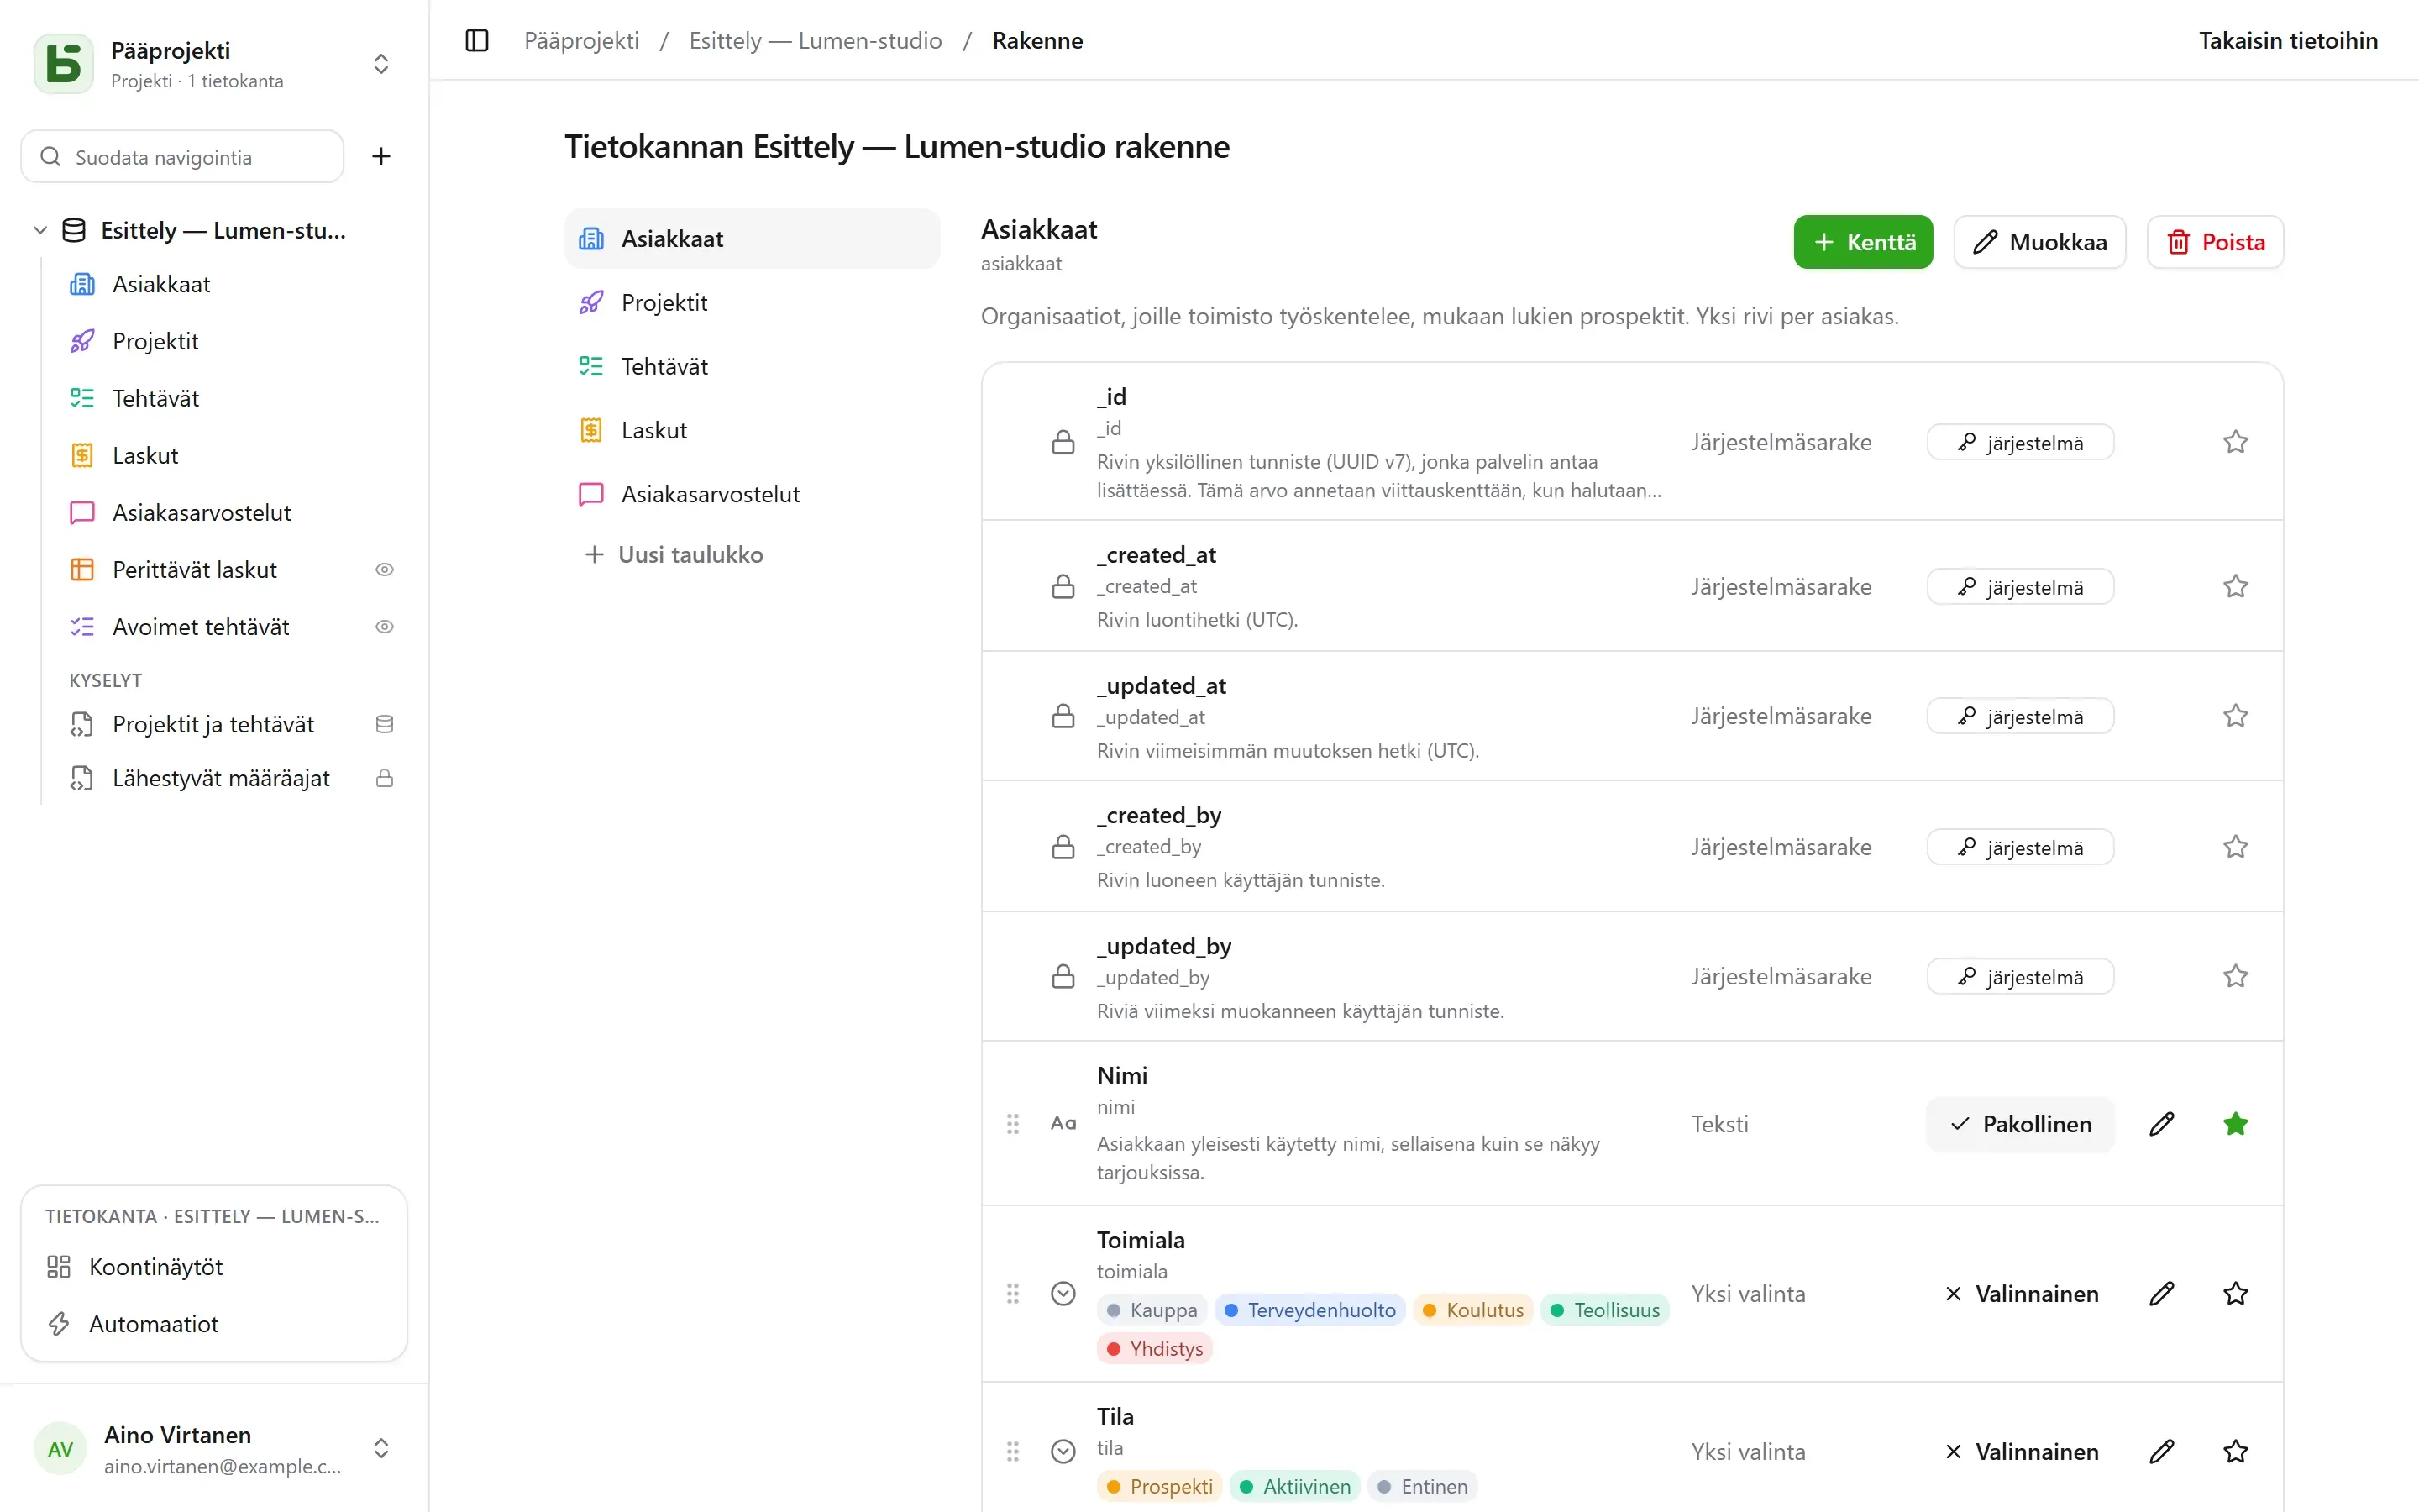Click the pencil edit icon for Toimiala field

pos(2161,1294)
